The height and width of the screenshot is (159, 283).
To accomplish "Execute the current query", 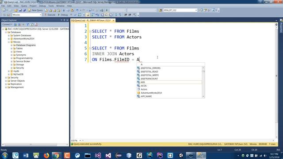I will point(50,15).
